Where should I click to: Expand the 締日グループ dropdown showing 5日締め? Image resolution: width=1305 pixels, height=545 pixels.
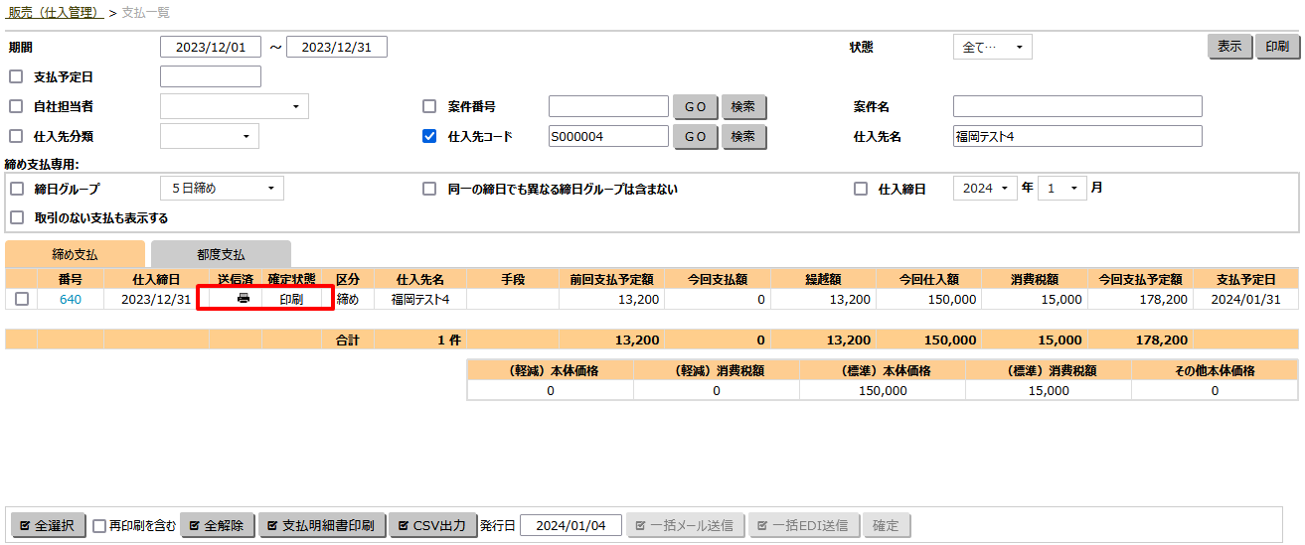click(x=221, y=188)
